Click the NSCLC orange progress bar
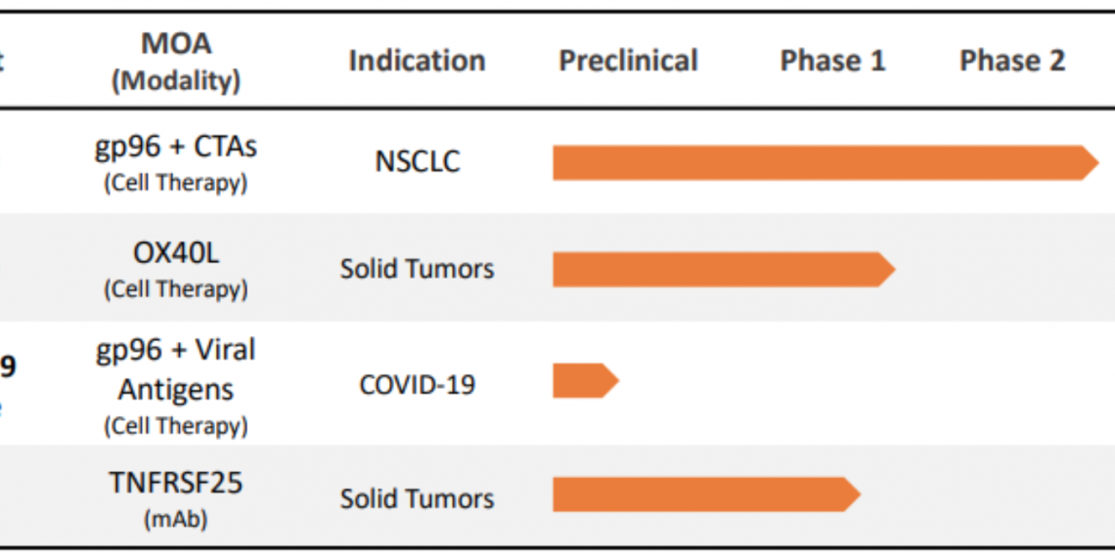This screenshot has height=557, width=1115. [x=822, y=163]
